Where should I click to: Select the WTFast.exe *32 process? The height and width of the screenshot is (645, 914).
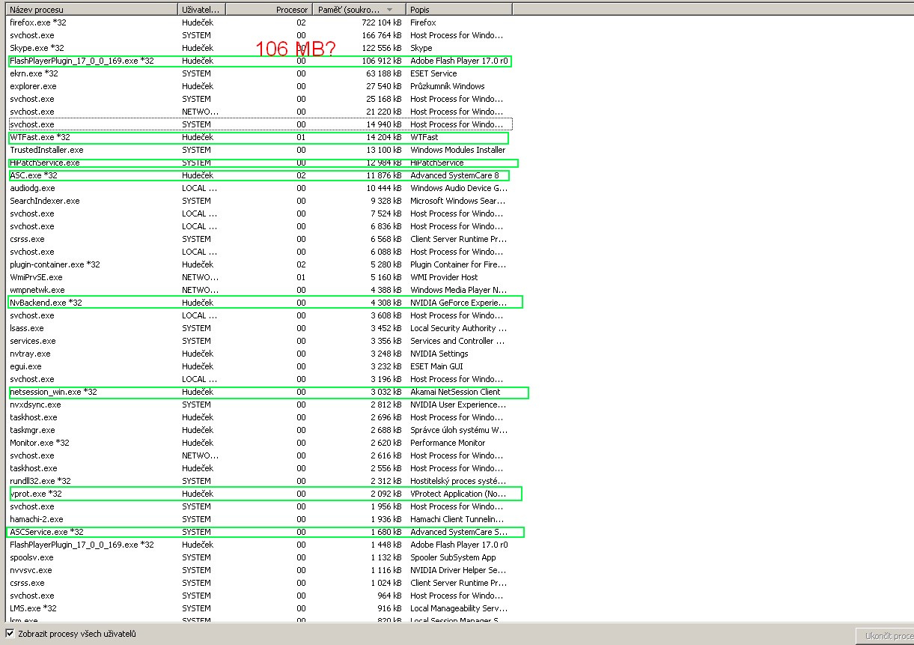coord(260,137)
